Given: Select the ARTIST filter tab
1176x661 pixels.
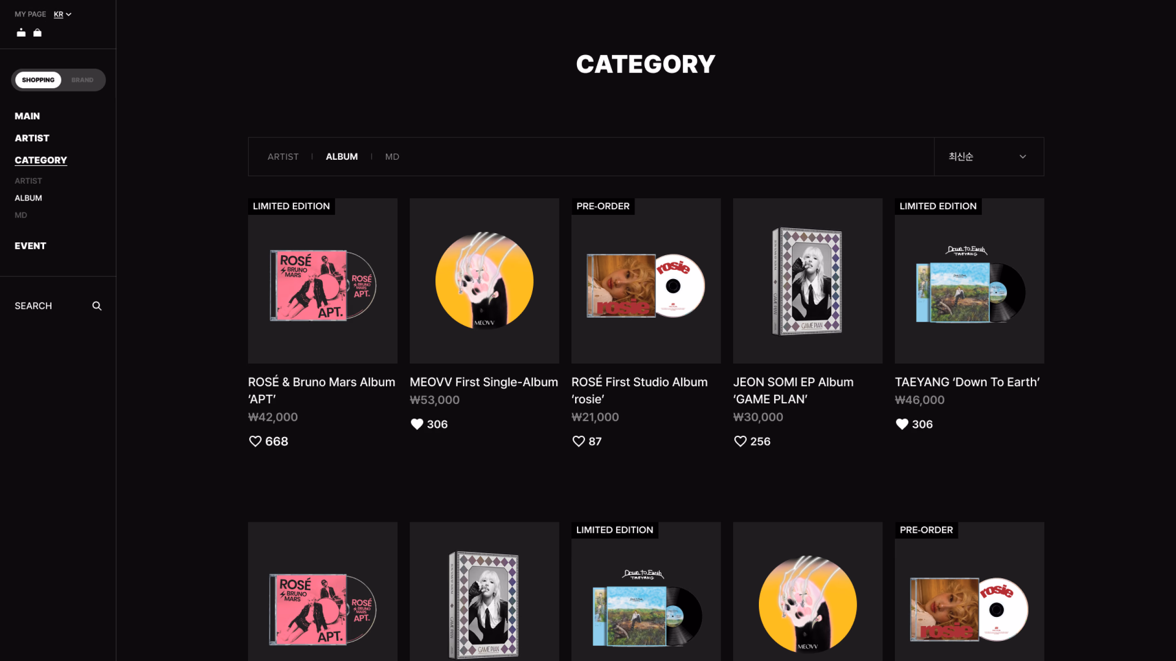Looking at the screenshot, I should click(283, 157).
